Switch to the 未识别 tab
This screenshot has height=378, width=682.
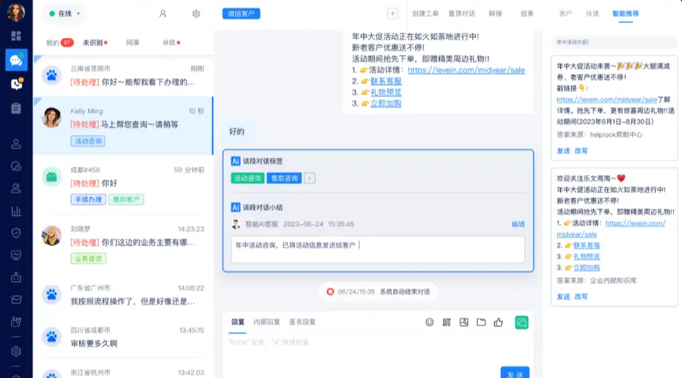pyautogui.click(x=95, y=42)
